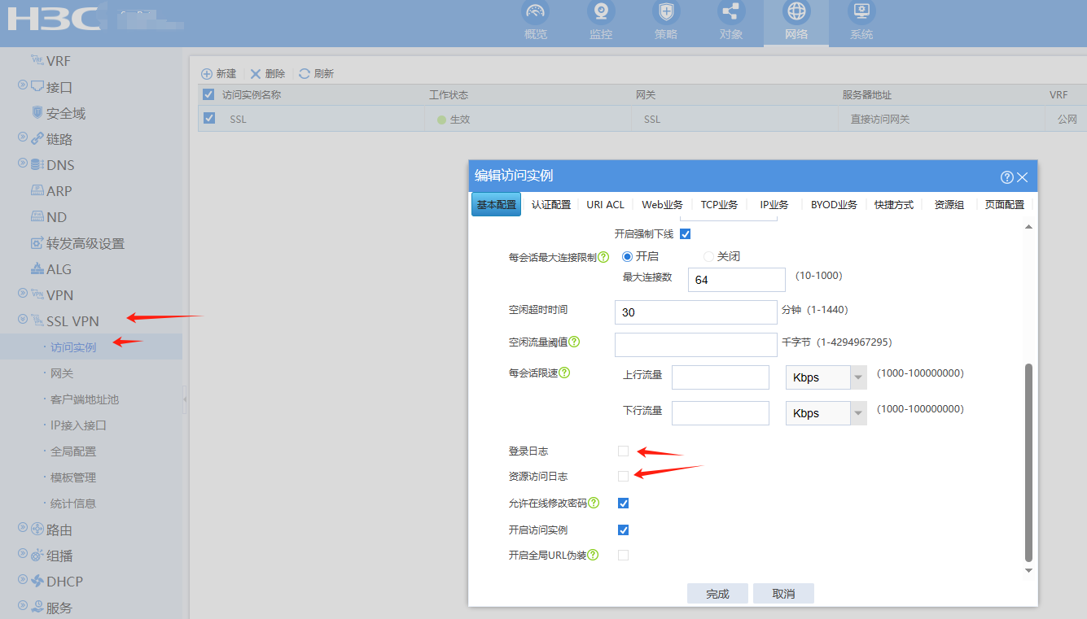
Task: Open 客户端地址池 in the sidebar
Action: 85,399
